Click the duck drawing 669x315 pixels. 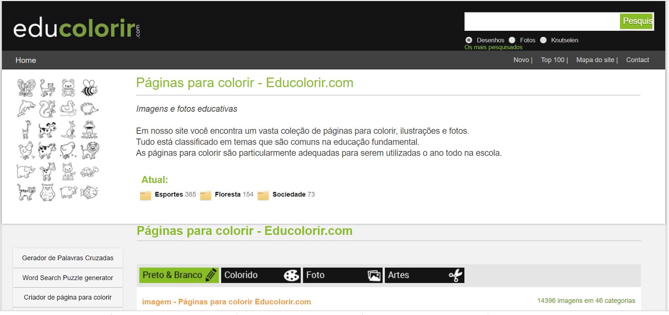68,109
